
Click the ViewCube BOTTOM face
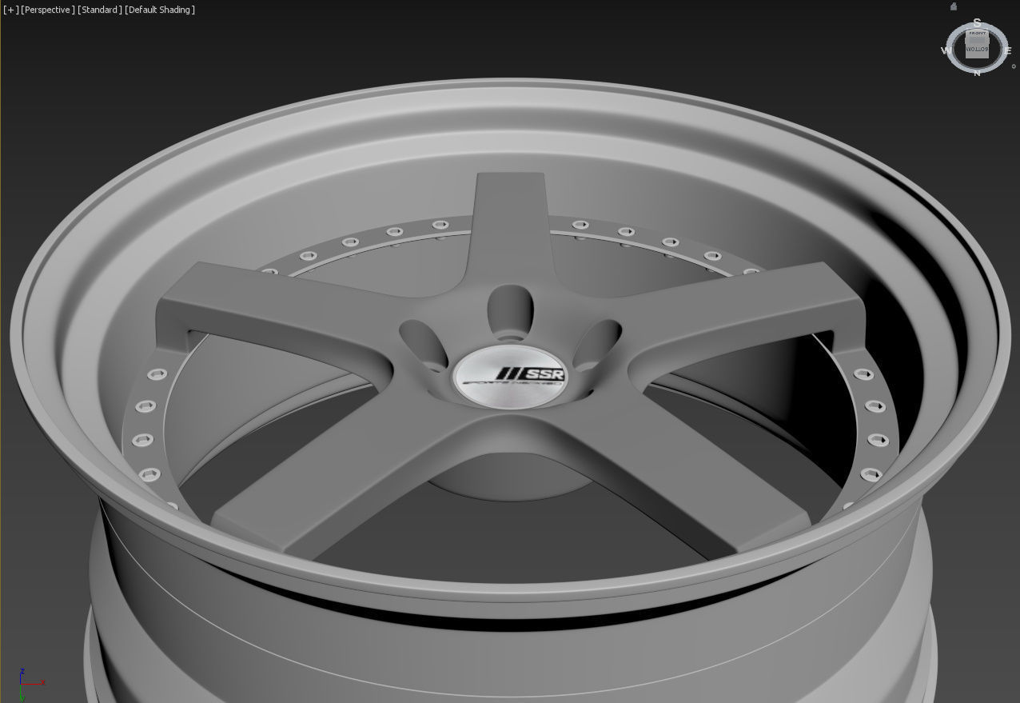(x=977, y=50)
